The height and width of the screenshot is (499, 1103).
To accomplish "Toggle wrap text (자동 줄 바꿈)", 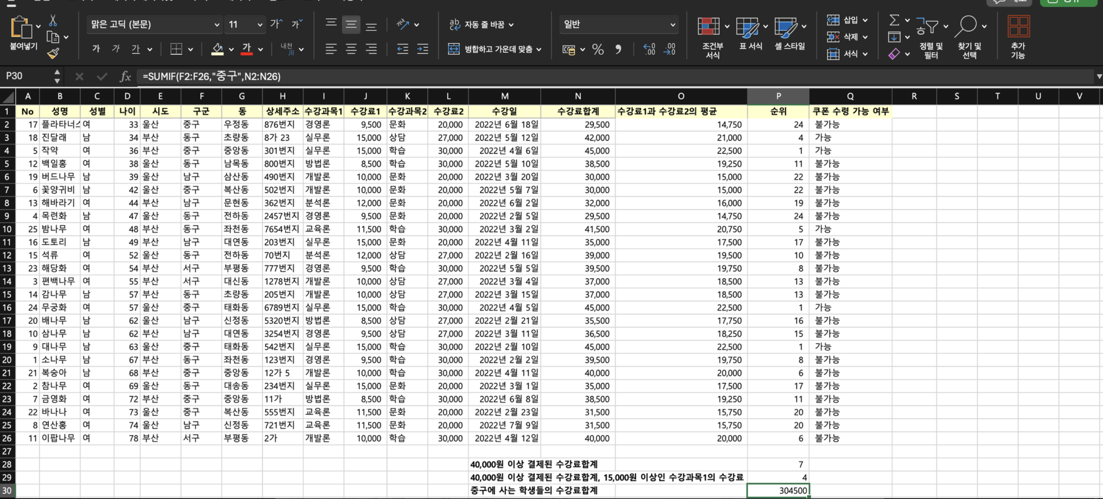I will pos(481,25).
